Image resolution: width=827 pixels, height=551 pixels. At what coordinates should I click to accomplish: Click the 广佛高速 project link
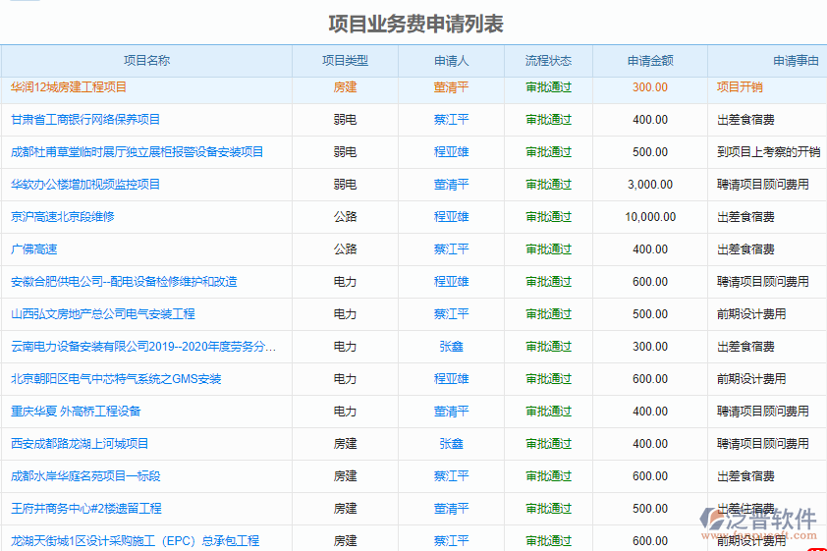(x=35, y=249)
